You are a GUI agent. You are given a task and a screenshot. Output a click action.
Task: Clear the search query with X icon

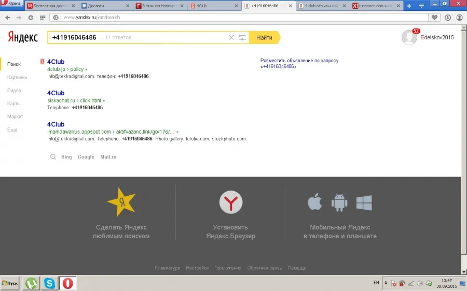coord(231,37)
